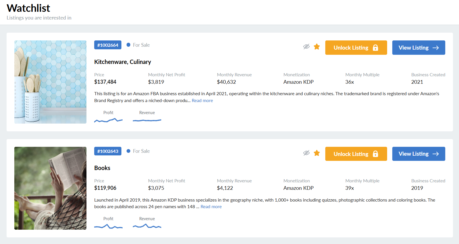Expand Read more on Books description
This screenshot has height=244, width=459.
point(211,207)
